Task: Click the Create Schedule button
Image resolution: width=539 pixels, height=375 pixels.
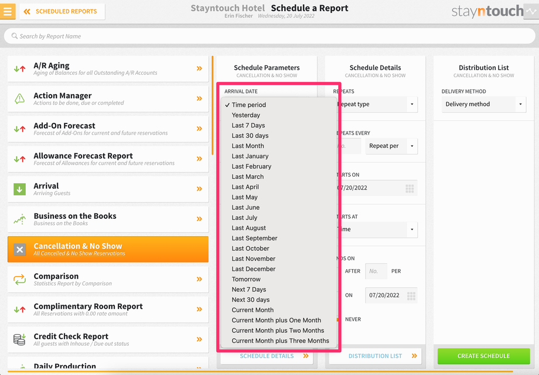Action: coord(484,356)
